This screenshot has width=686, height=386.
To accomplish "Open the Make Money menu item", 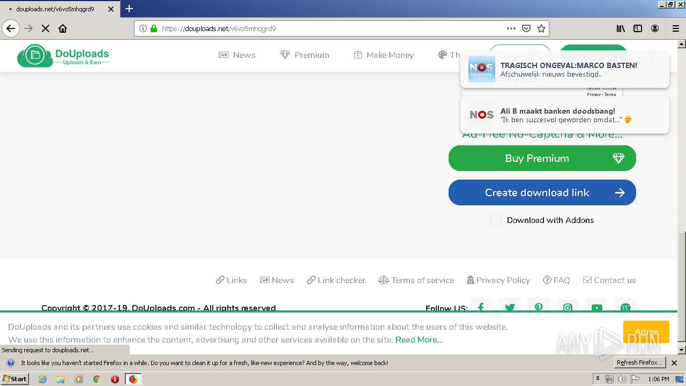I will click(384, 55).
